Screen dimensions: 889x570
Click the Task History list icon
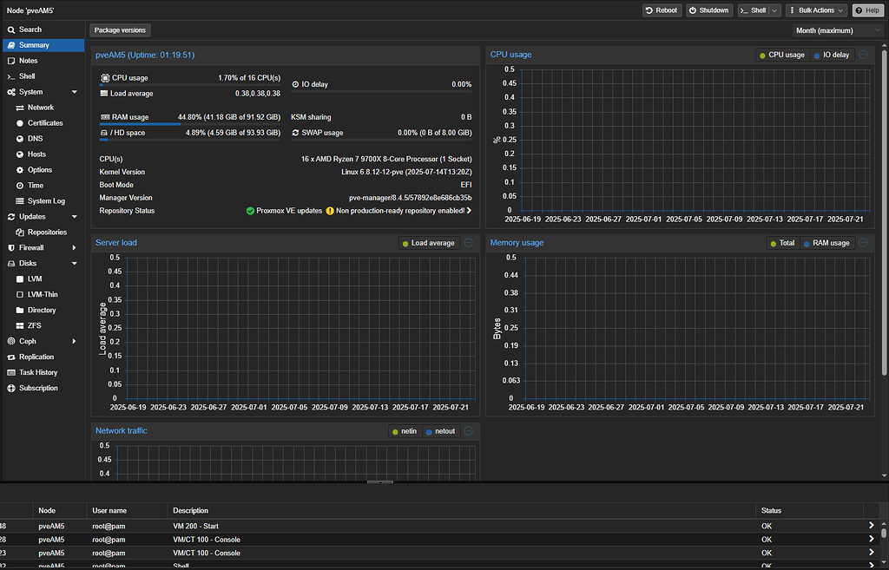pos(10,372)
